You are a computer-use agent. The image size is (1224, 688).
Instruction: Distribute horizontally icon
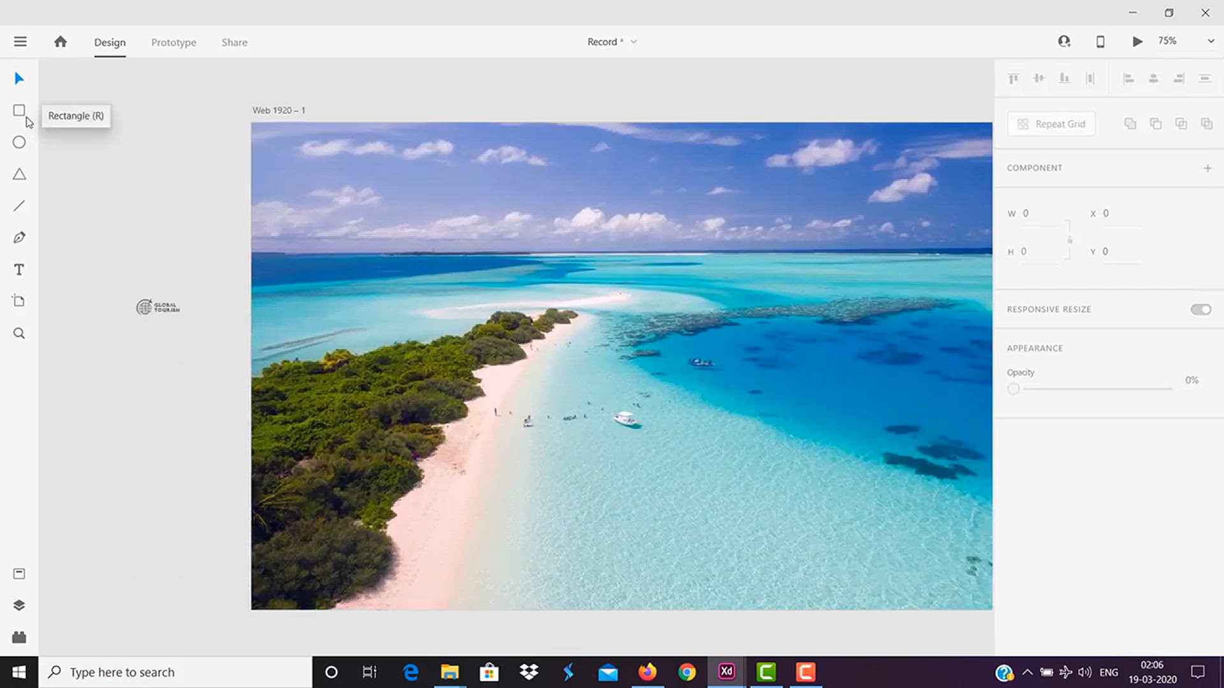coord(1205,78)
